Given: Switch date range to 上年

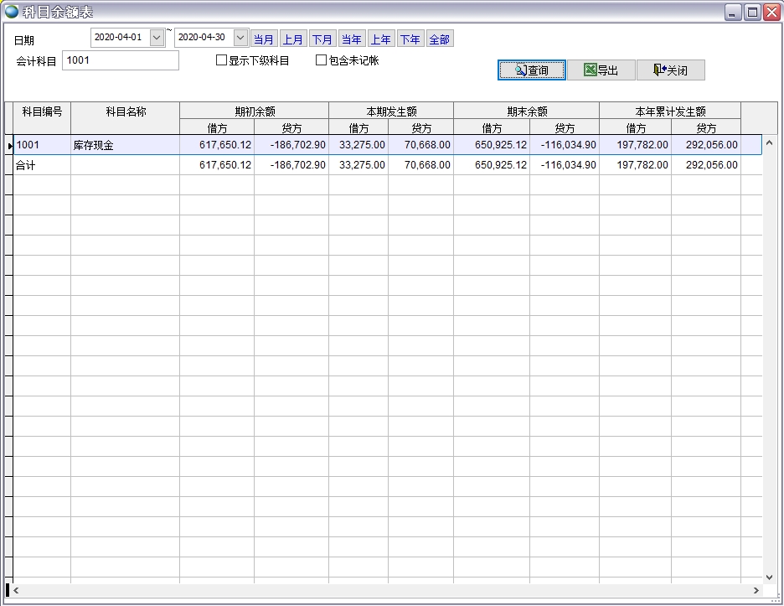Looking at the screenshot, I should 381,39.
